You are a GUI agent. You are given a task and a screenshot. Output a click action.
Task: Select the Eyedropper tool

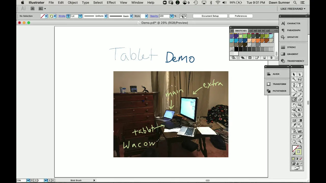[x=294, y=125]
